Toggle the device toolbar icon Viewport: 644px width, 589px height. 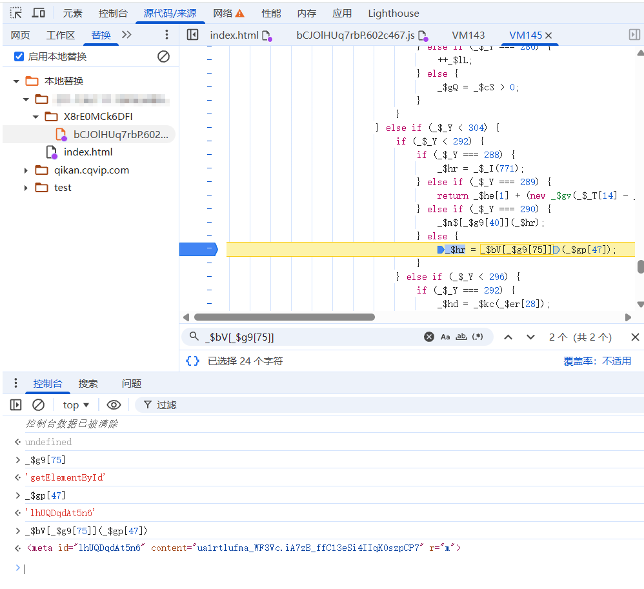[39, 13]
